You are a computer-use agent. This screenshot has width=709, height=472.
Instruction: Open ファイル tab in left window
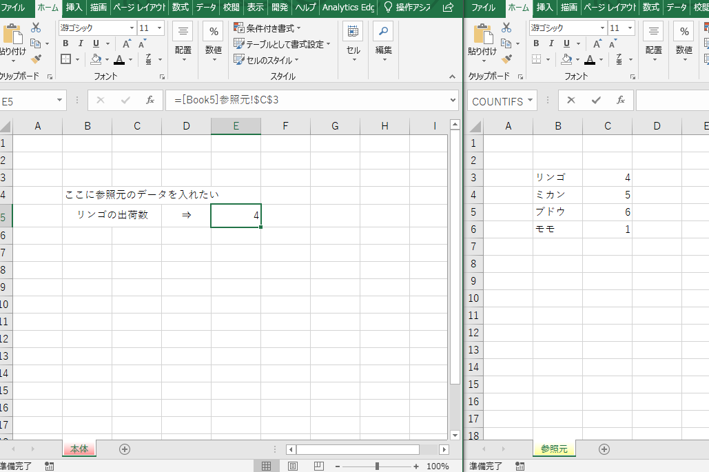[12, 8]
